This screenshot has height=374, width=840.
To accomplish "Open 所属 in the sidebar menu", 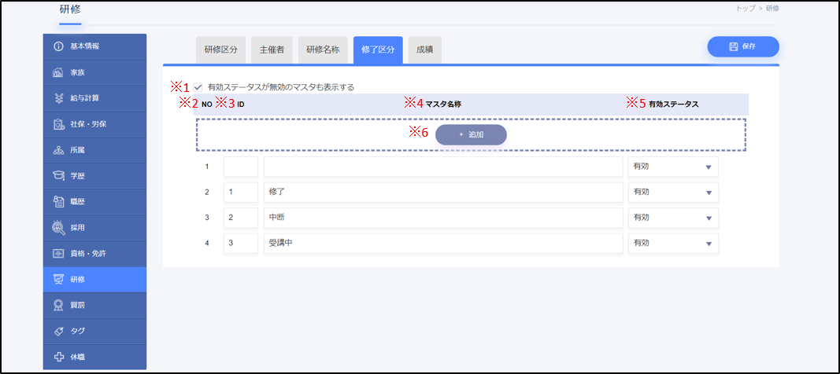I will tap(94, 151).
